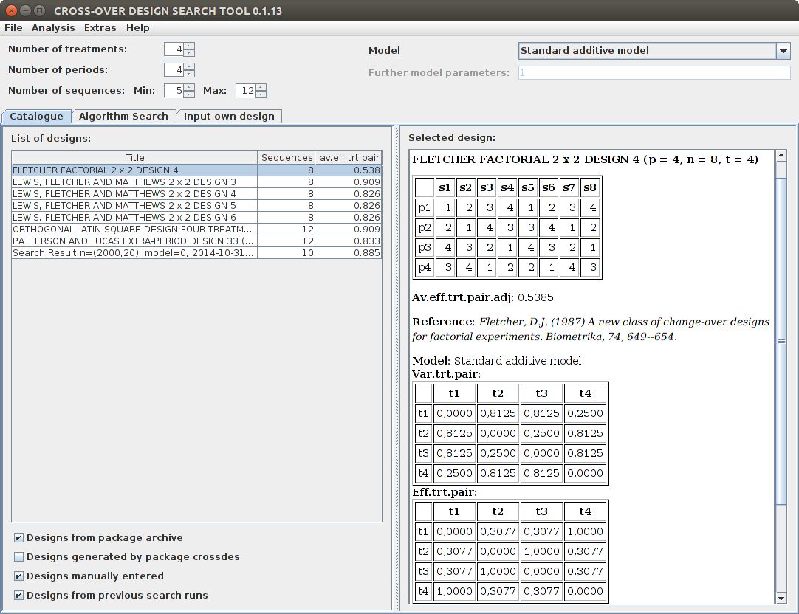Open the Extras menu
Viewport: 799px width, 614px height.
point(100,27)
